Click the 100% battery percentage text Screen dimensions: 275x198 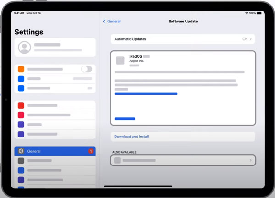tap(253, 13)
